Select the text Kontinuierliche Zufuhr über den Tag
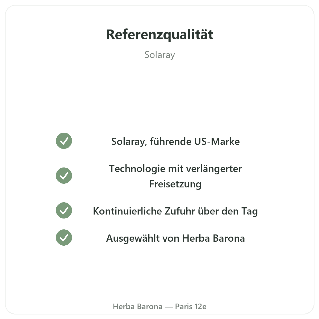 [x=175, y=211]
